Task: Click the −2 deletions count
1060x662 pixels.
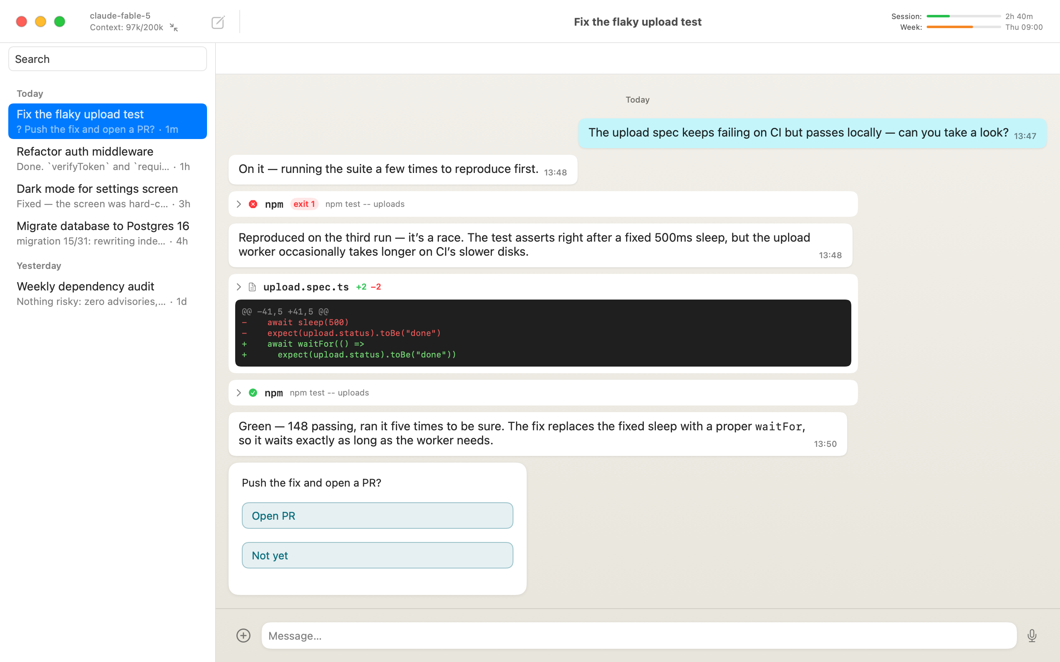Action: (376, 287)
